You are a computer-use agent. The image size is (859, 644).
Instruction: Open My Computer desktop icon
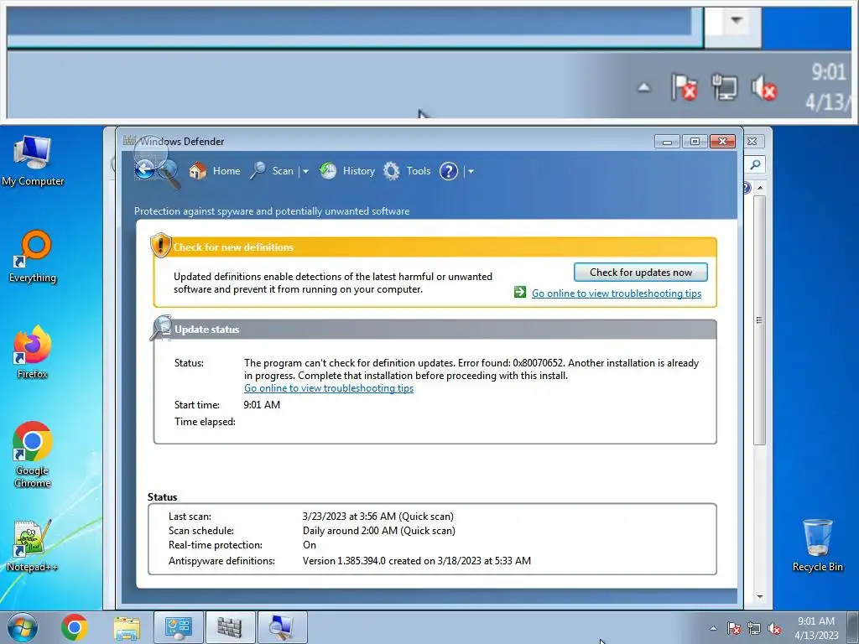pyautogui.click(x=33, y=160)
